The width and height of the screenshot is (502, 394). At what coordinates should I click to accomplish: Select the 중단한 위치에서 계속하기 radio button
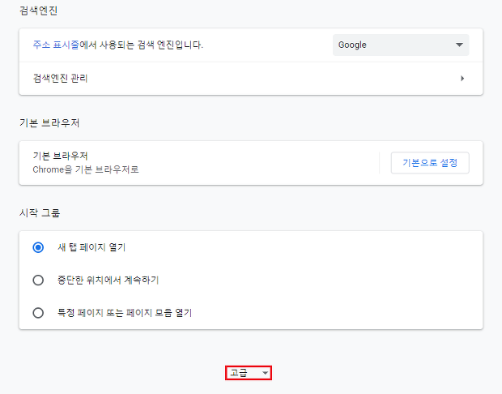click(38, 281)
